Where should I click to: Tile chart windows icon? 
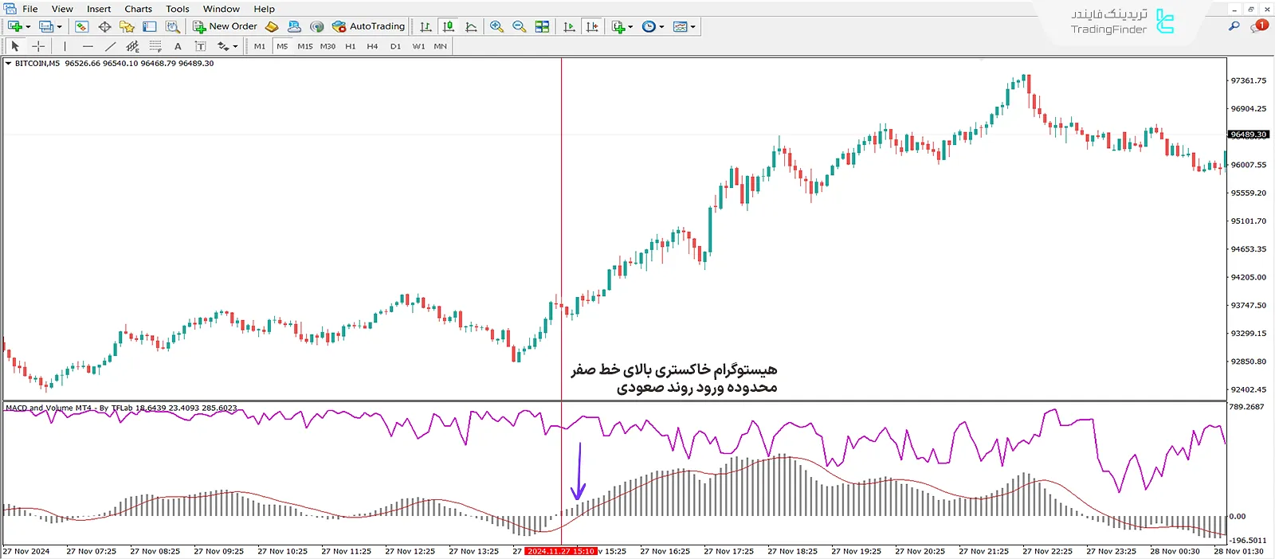(542, 26)
